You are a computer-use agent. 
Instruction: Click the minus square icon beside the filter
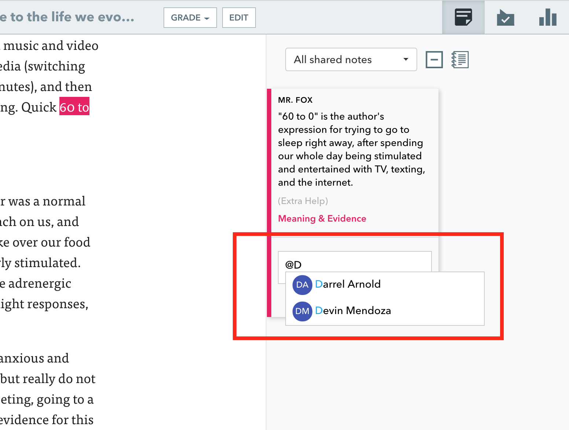434,59
